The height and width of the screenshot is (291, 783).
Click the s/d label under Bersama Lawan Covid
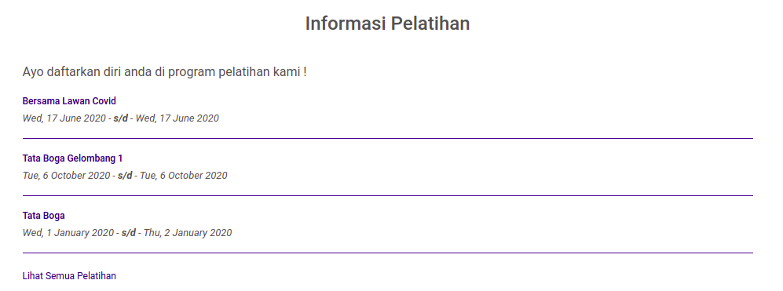121,118
